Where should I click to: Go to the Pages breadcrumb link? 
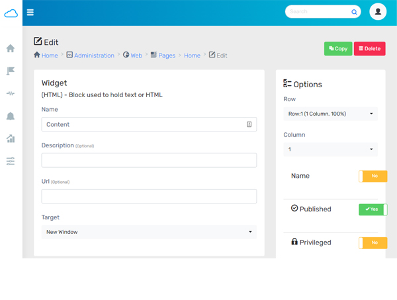coord(167,56)
